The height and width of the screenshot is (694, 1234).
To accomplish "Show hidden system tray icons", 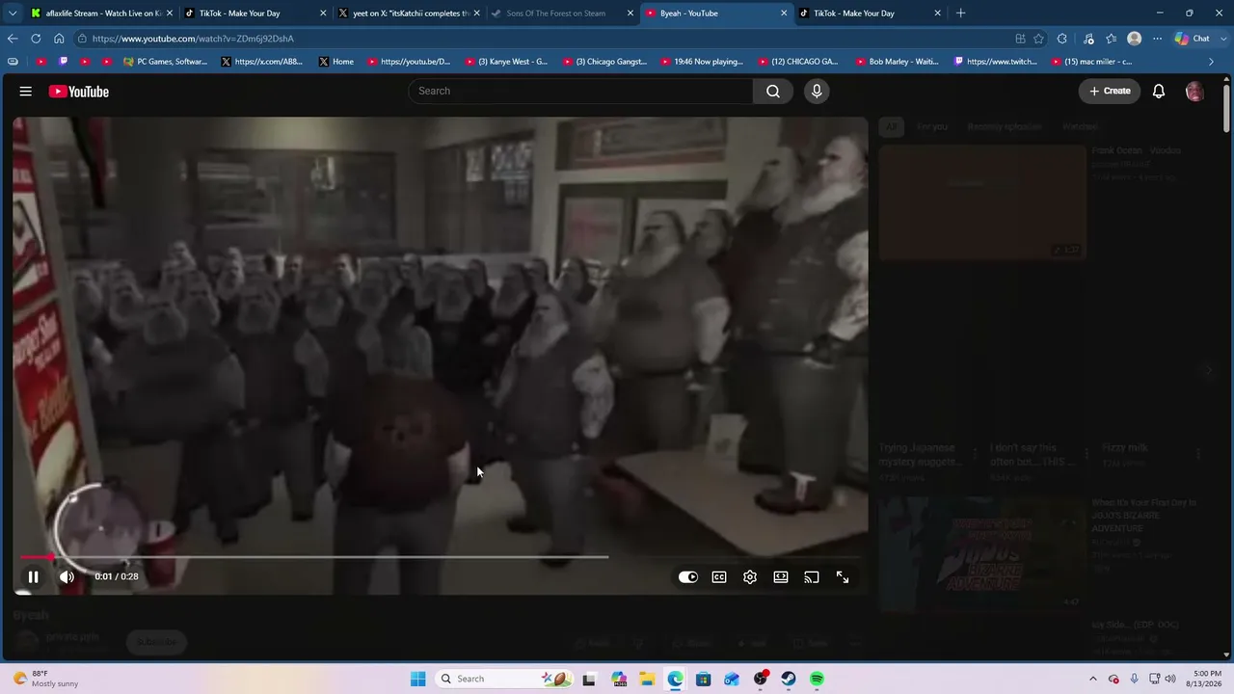I will (1092, 679).
